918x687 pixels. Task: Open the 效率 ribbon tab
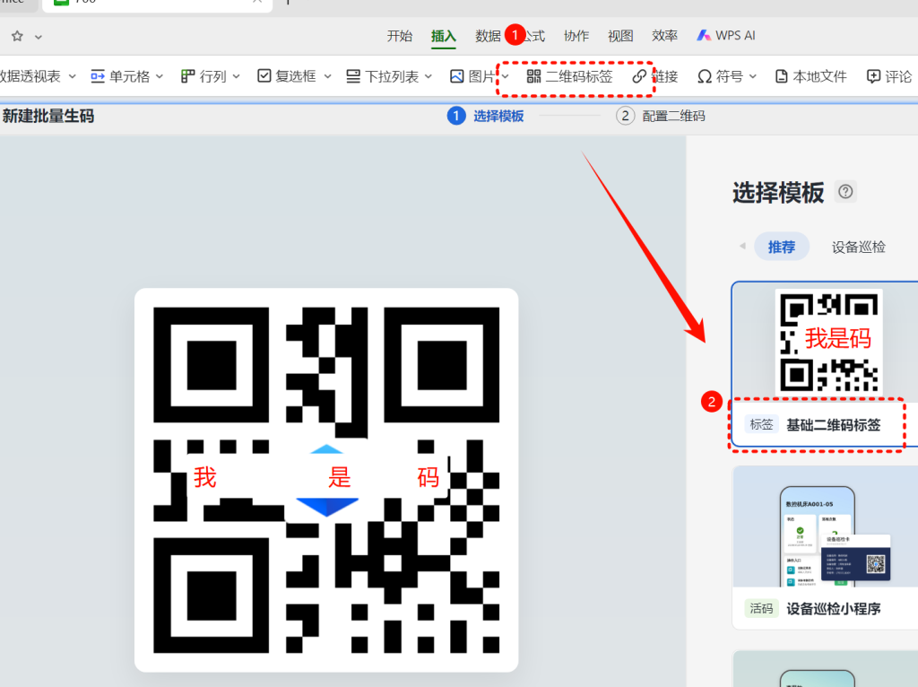click(664, 36)
